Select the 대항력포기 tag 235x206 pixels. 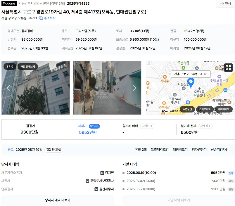tap(180, 150)
